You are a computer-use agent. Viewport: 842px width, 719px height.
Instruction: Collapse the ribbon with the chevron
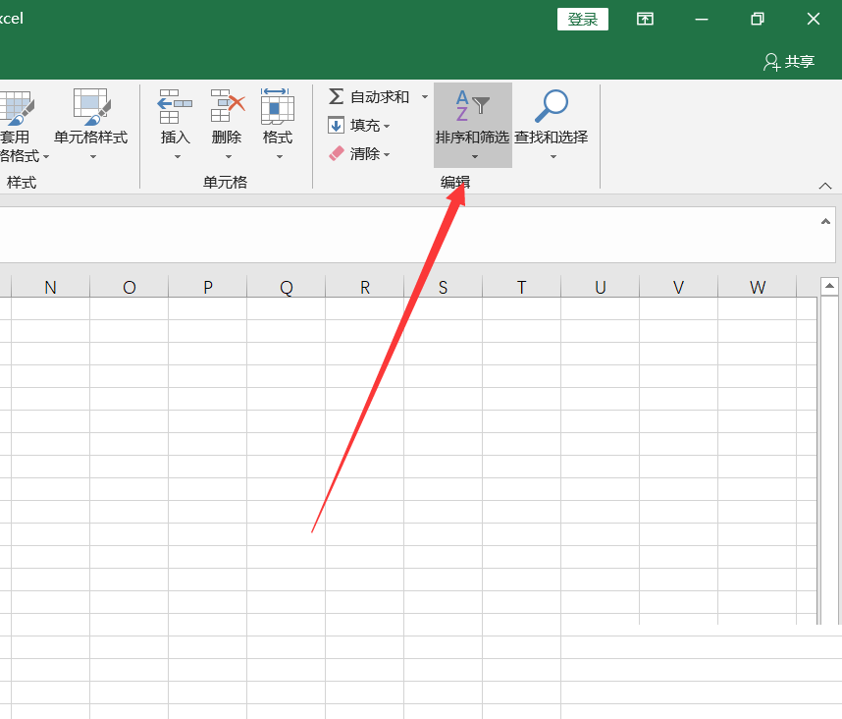coord(825,186)
